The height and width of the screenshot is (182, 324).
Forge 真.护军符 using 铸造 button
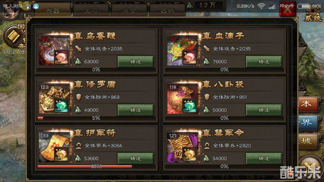click(136, 158)
